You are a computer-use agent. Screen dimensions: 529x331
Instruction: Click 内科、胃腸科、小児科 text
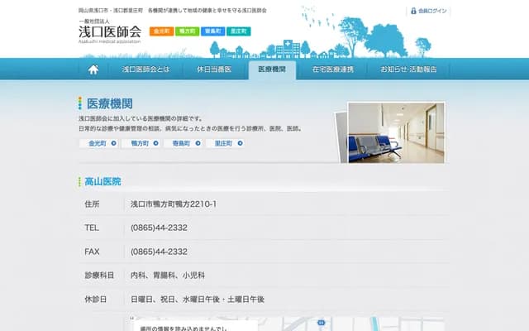coord(168,276)
